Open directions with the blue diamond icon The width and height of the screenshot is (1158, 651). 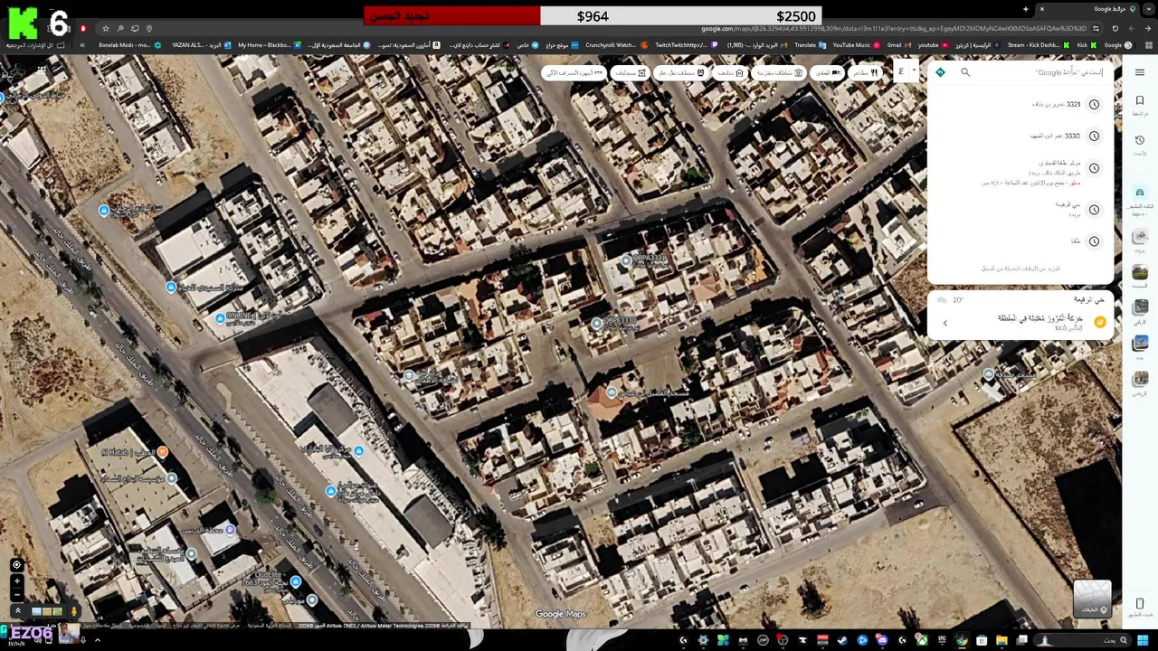point(940,72)
